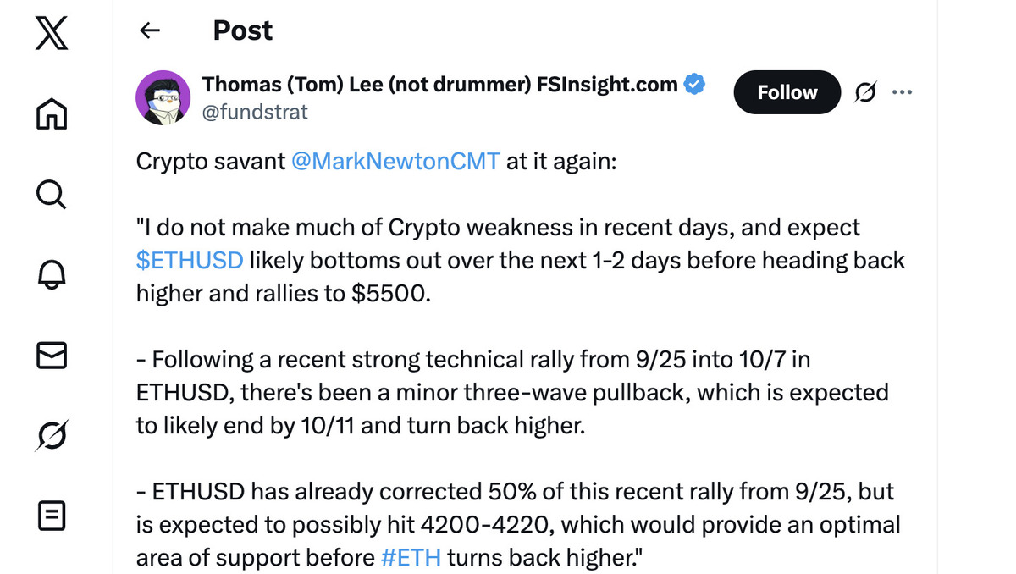The width and height of the screenshot is (1016, 574).
Task: Open Explore with magnifying glass icon
Action: pos(52,194)
